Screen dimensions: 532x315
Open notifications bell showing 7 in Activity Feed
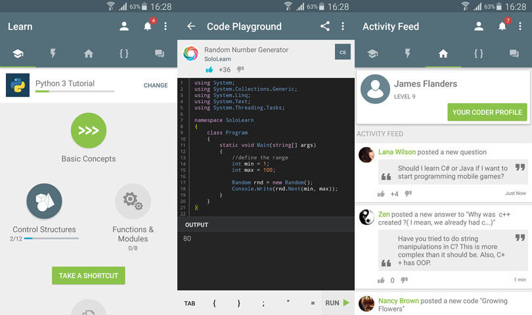503,26
